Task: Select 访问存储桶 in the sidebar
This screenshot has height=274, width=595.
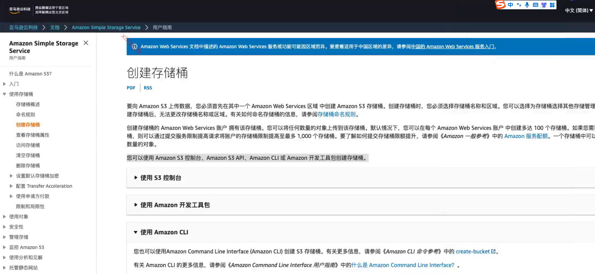Action: click(x=28, y=145)
